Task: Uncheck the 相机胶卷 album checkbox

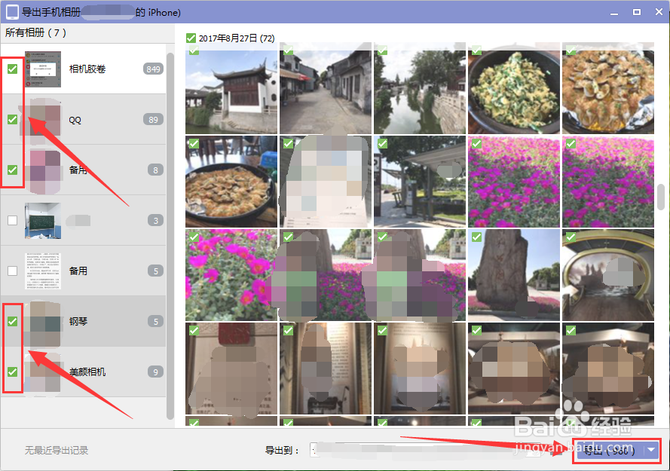Action: point(12,69)
